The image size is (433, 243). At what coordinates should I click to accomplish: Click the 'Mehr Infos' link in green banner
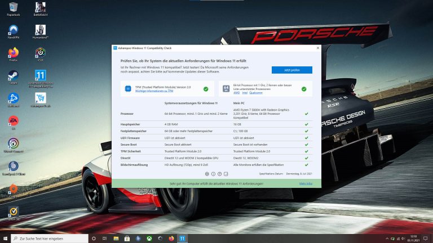[x=306, y=183]
